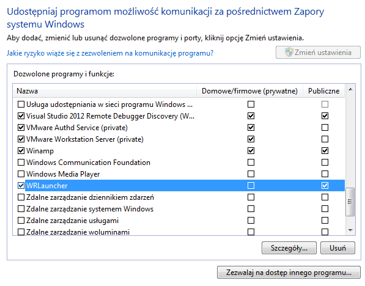Image resolution: width=365 pixels, height=286 pixels.
Task: Uncheck private access for VMware Workstation Server
Action: click(x=251, y=139)
